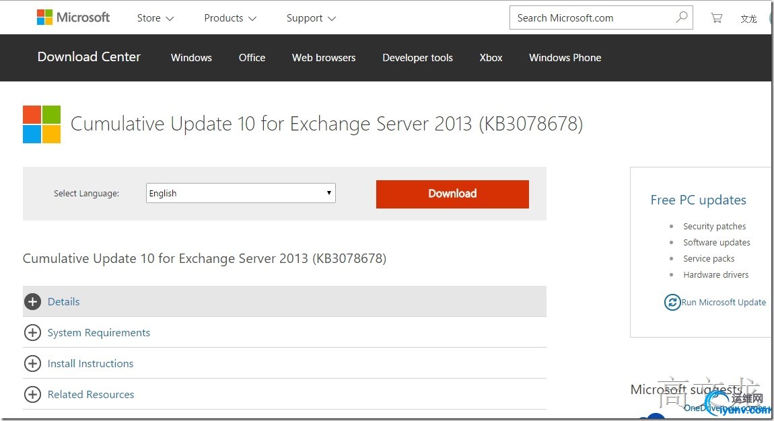Click the Free PC updates heading
Viewport: 774px width, 421px height.
(x=698, y=200)
